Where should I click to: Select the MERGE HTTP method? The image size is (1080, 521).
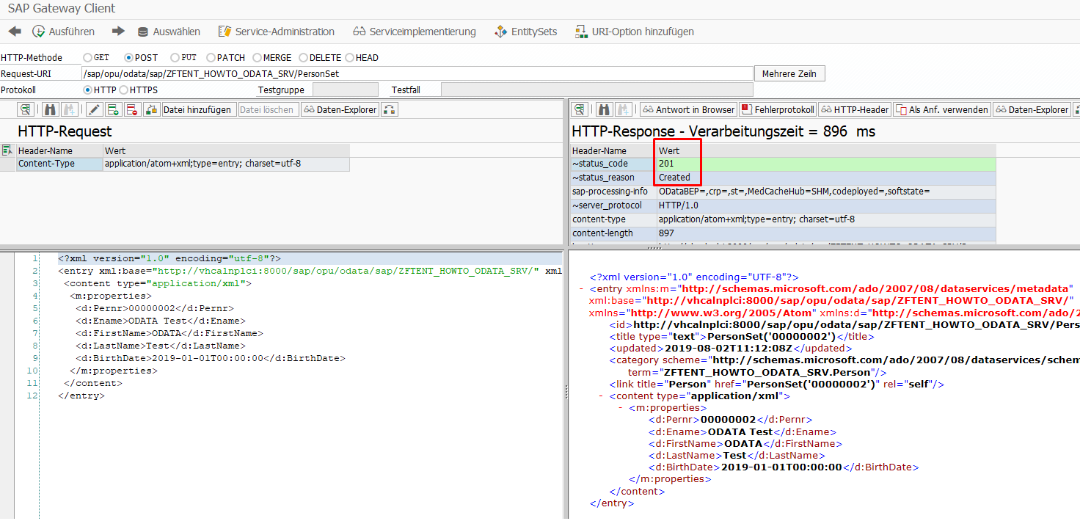[x=258, y=57]
